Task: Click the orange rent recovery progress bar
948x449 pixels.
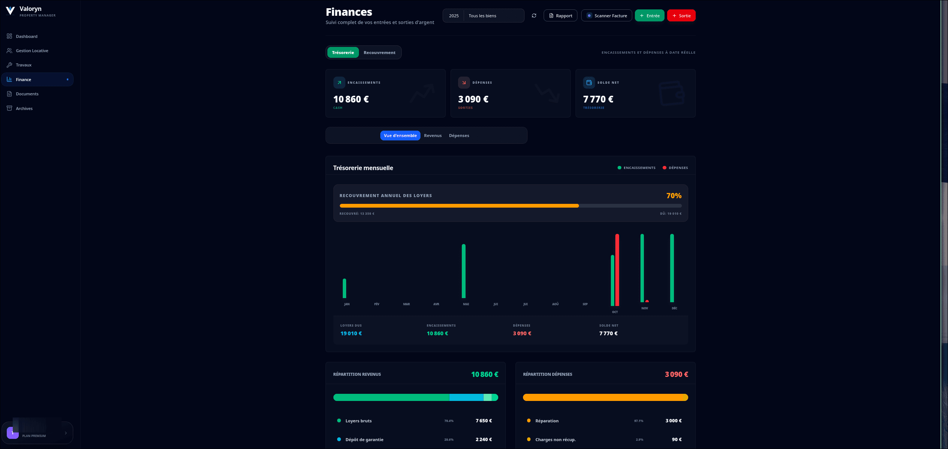Action: 459,206
